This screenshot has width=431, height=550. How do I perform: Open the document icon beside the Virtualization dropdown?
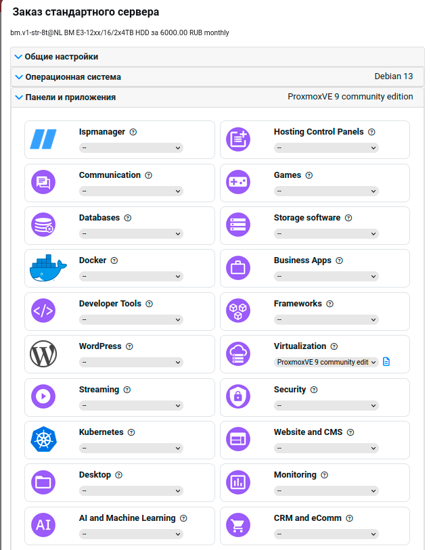pyautogui.click(x=386, y=362)
